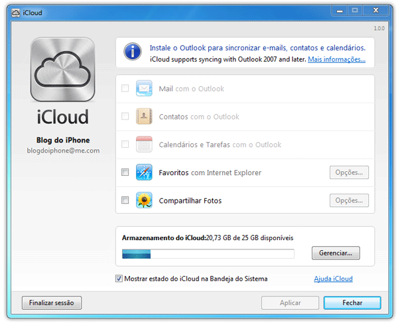Click the Favoritos Safari compass icon
This screenshot has width=398, height=323.
click(x=144, y=172)
